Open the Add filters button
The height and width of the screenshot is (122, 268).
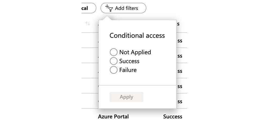123,8
